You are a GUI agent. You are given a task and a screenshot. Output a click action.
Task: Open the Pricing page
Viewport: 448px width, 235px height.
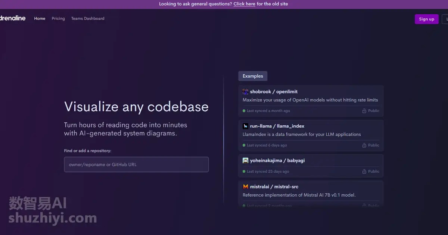pos(58,18)
